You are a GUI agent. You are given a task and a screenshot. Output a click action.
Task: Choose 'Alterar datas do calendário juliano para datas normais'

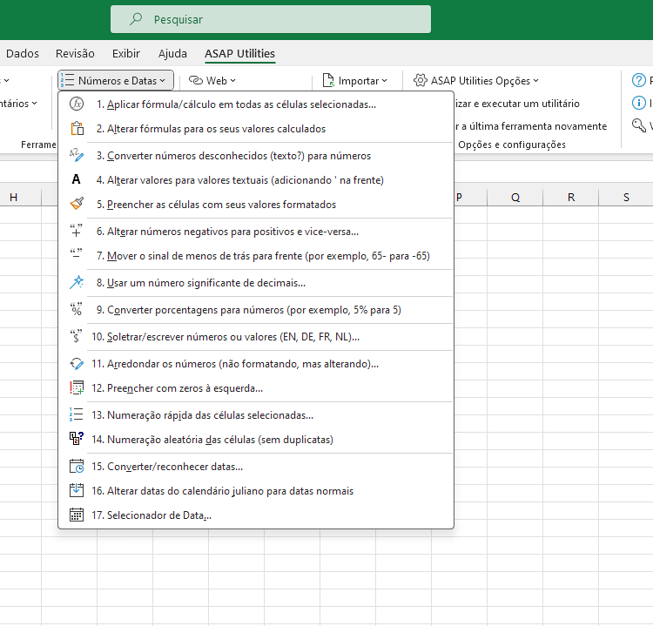[256, 491]
